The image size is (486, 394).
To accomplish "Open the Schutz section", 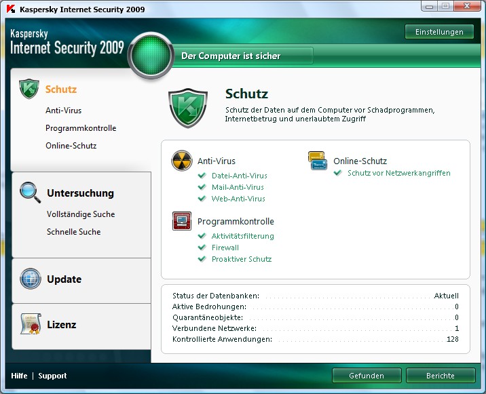I will 61,90.
